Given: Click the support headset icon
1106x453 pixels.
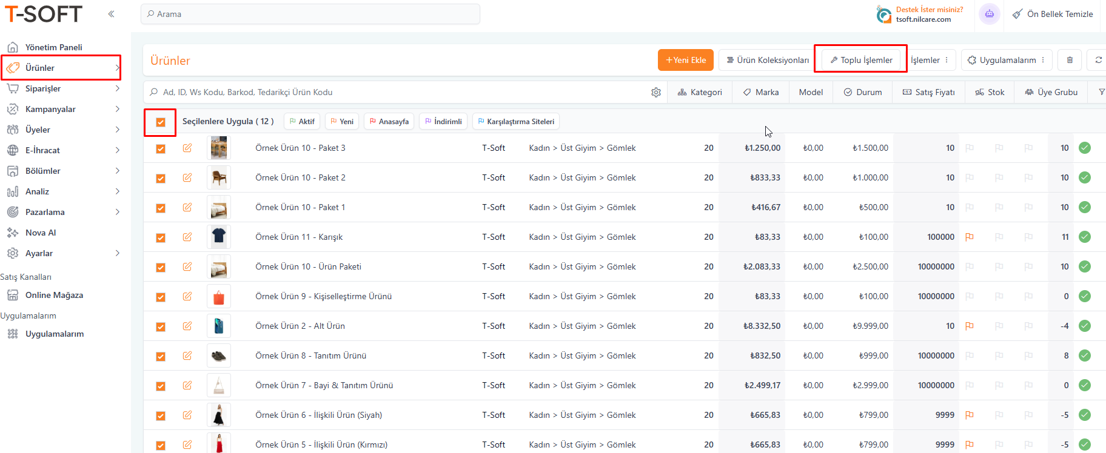Looking at the screenshot, I should tap(883, 14).
